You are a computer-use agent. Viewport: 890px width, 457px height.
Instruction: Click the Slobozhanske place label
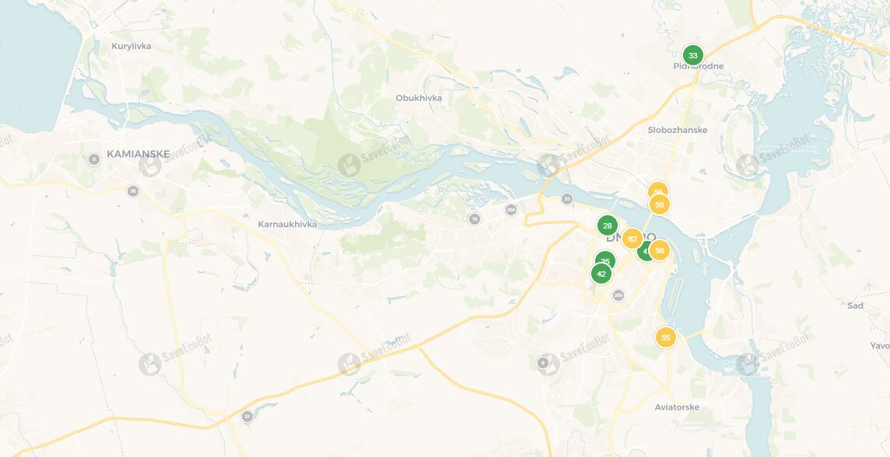(x=678, y=130)
